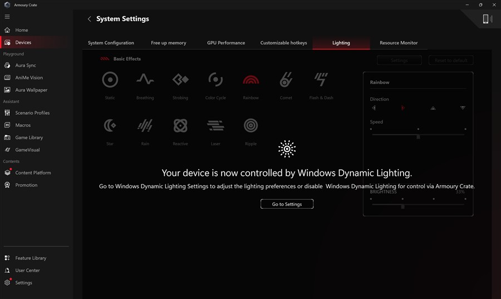
Task: Adjust the Brightness slider handle
Action: 402,207
